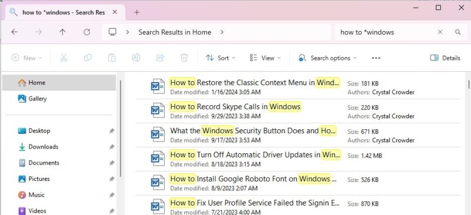Image resolution: width=471 pixels, height=215 pixels.
Task: Click the results list vertical scrollbar
Action: point(469,84)
